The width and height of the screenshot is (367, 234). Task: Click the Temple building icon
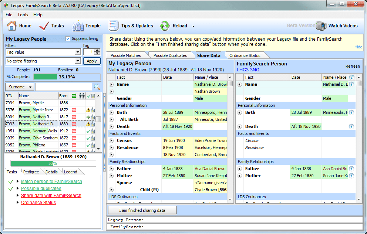(78, 26)
